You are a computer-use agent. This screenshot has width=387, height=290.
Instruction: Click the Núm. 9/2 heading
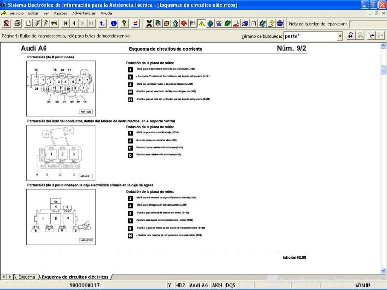(x=292, y=48)
